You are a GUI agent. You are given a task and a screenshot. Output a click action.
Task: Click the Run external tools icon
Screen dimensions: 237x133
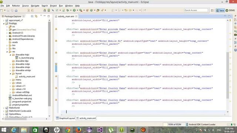click(x=81, y=10)
